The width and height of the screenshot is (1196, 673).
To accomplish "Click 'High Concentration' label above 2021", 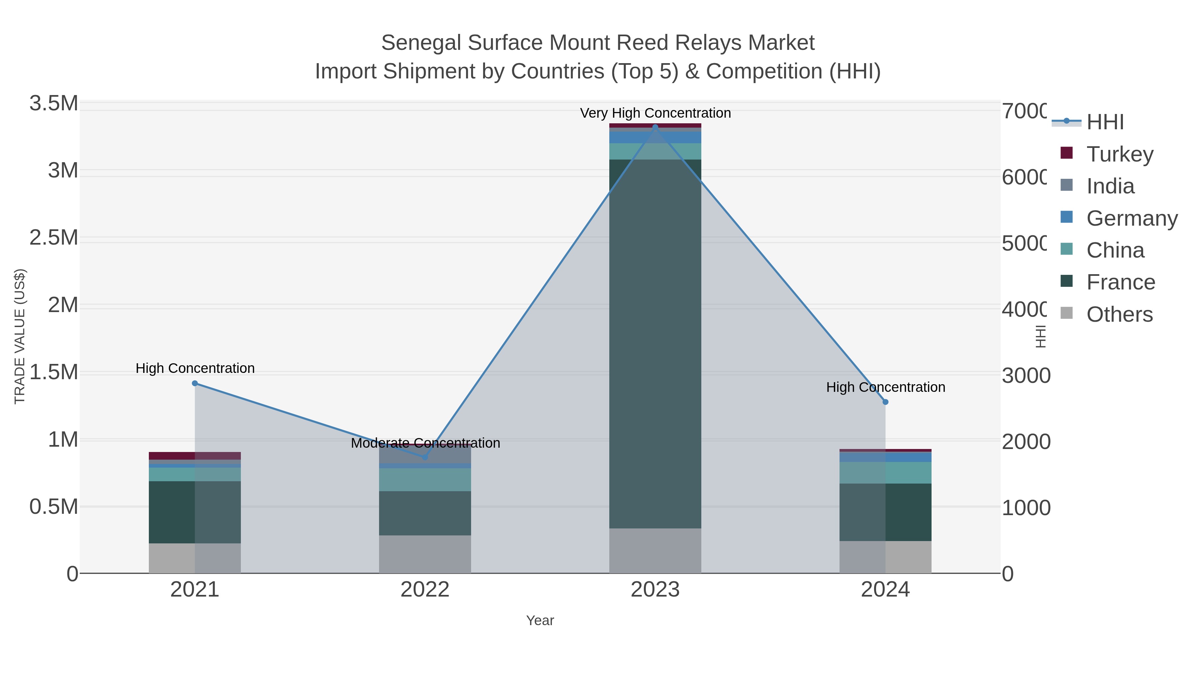I will point(195,368).
